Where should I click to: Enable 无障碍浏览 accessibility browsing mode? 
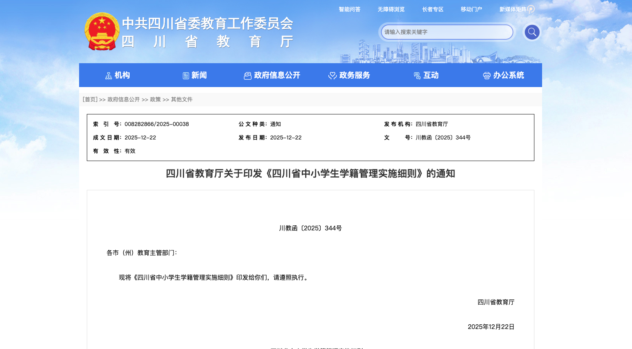pyautogui.click(x=391, y=9)
